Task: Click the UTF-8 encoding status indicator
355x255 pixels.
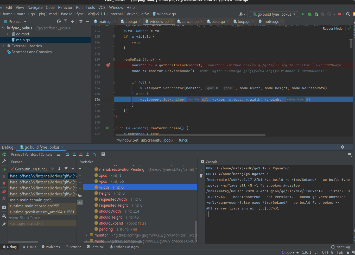Action: click(x=327, y=252)
